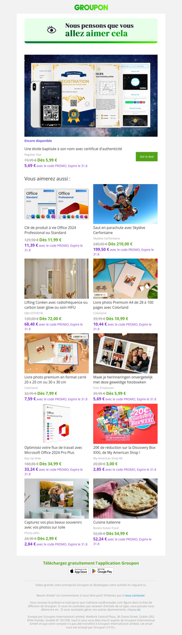182x635 pixels.
Task: Click the unsubscribe 'ici' link in footer
Action: point(139,609)
